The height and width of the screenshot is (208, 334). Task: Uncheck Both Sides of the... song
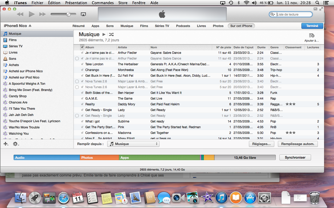pos(82,93)
